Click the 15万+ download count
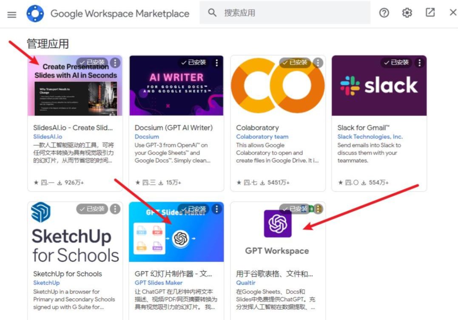Viewport: 458px width, 320px height. coord(174,182)
